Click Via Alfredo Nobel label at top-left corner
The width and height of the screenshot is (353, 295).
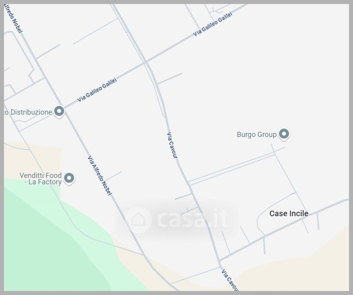pyautogui.click(x=13, y=19)
